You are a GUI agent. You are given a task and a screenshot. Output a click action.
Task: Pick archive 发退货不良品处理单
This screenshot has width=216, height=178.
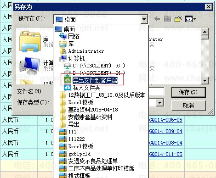coord(89,161)
